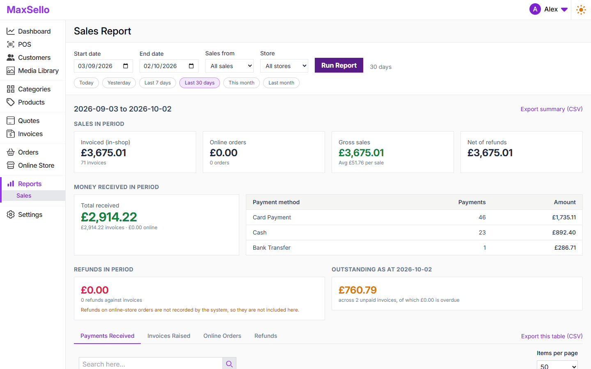Image resolution: width=591 pixels, height=369 pixels.
Task: Select the Last 30 days preset
Action: point(199,83)
